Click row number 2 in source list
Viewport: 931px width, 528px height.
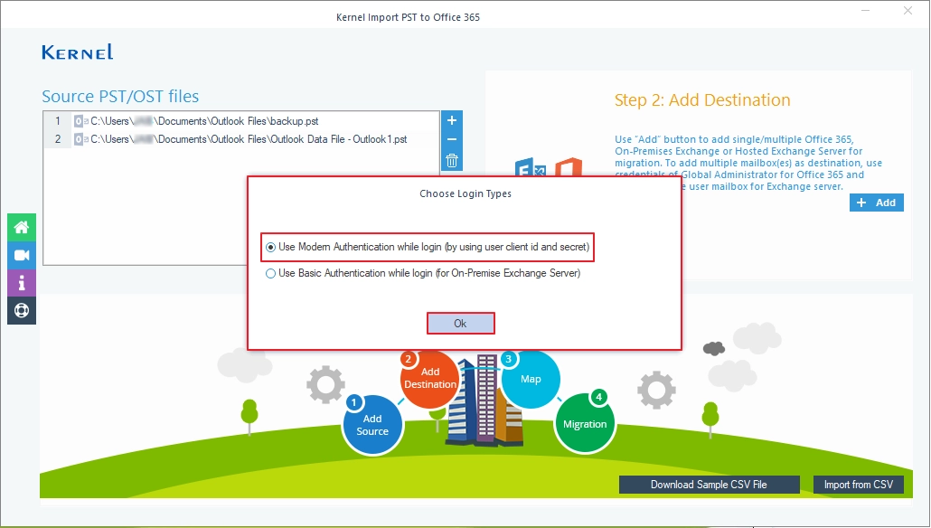click(x=58, y=139)
